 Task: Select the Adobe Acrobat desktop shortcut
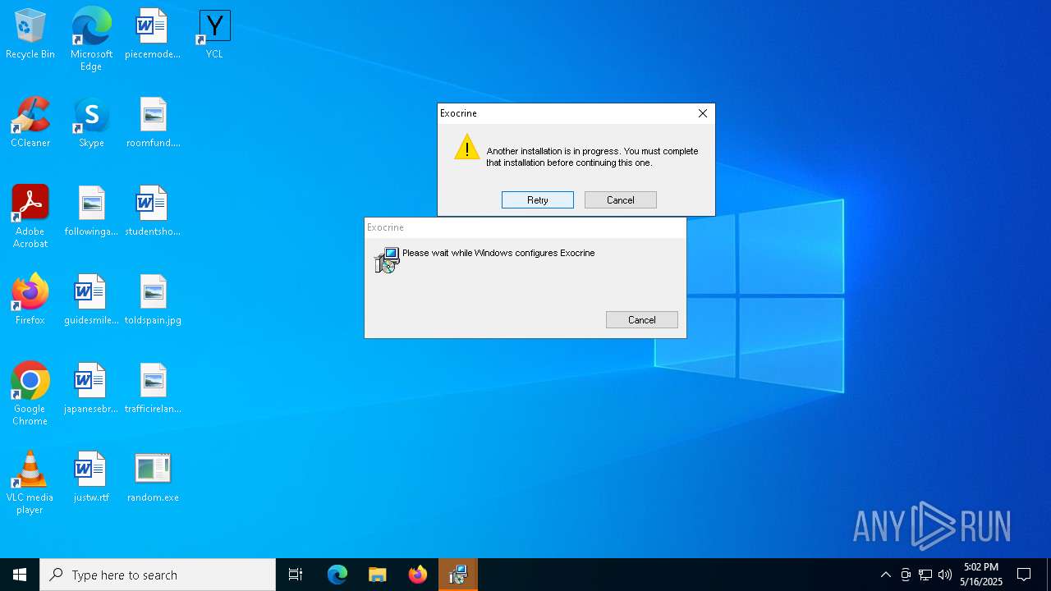point(30,217)
